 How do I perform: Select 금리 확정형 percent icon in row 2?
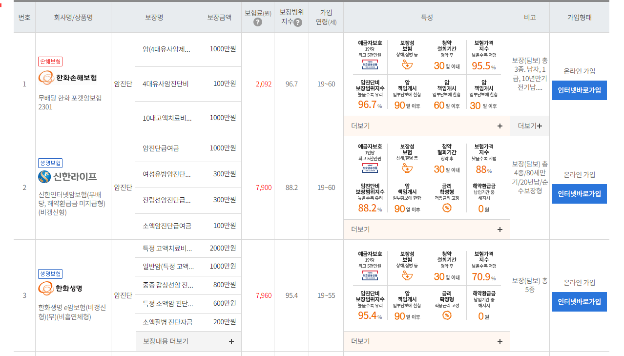click(x=447, y=208)
